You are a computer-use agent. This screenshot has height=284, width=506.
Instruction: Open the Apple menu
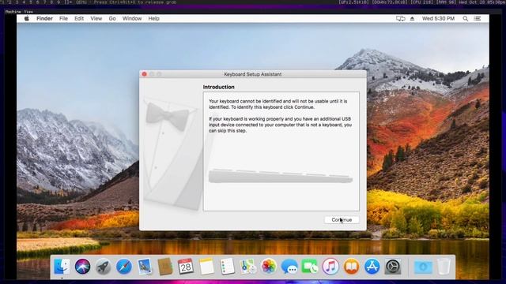tap(27, 19)
